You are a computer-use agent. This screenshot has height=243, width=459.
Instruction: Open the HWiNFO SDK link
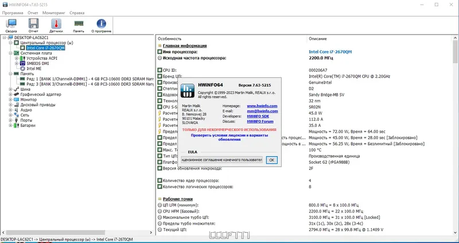[x=258, y=117]
